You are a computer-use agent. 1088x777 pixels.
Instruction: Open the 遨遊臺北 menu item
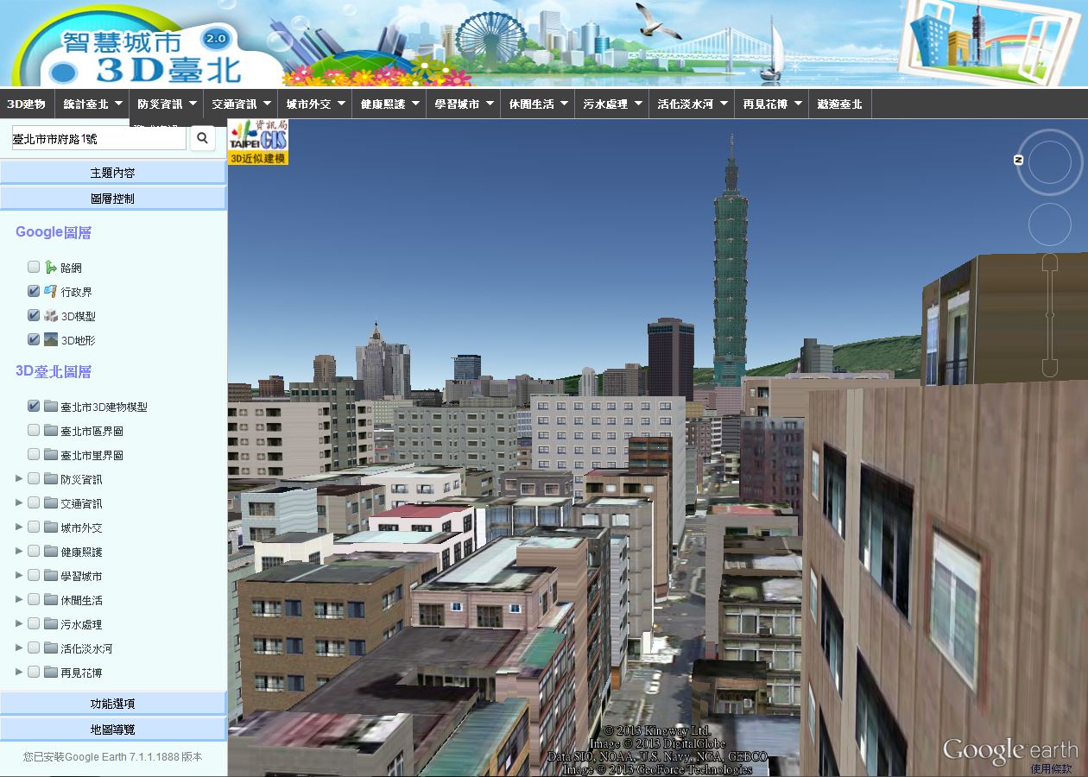coord(839,104)
